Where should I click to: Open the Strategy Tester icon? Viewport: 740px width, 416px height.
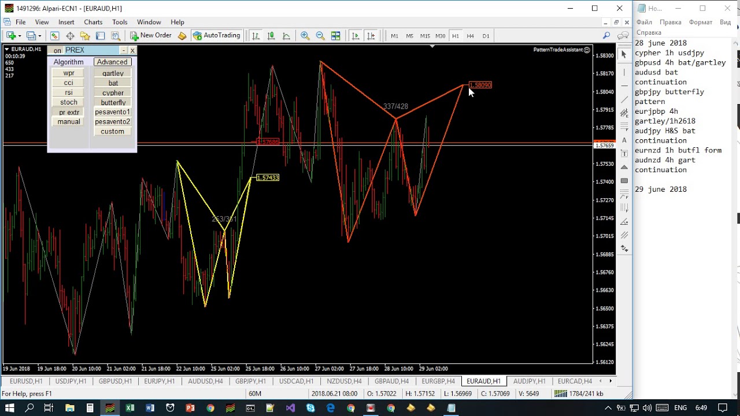[115, 36]
